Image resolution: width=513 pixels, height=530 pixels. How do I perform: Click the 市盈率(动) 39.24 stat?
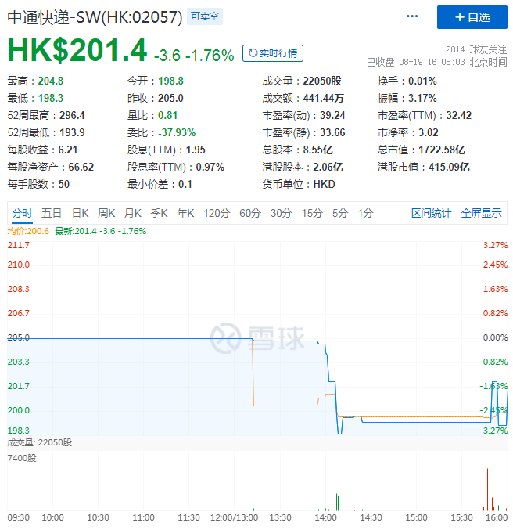tap(304, 116)
